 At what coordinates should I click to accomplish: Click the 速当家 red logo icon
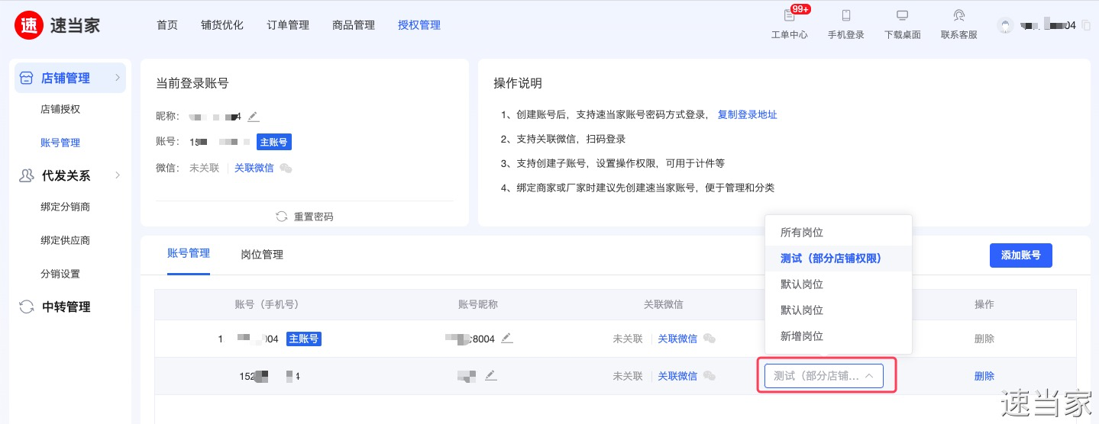29,25
